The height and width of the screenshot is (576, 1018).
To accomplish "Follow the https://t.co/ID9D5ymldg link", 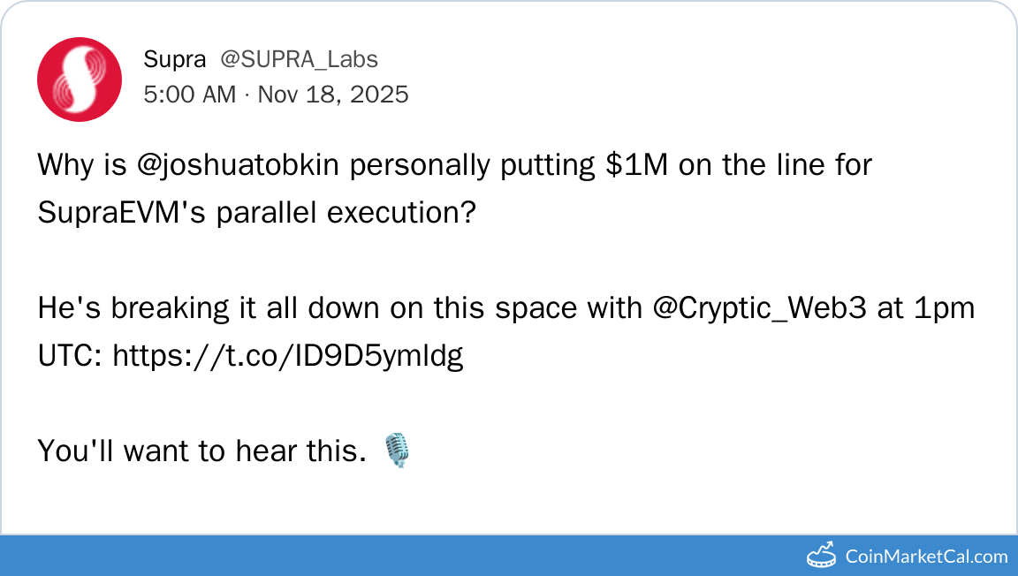I will click(288, 356).
